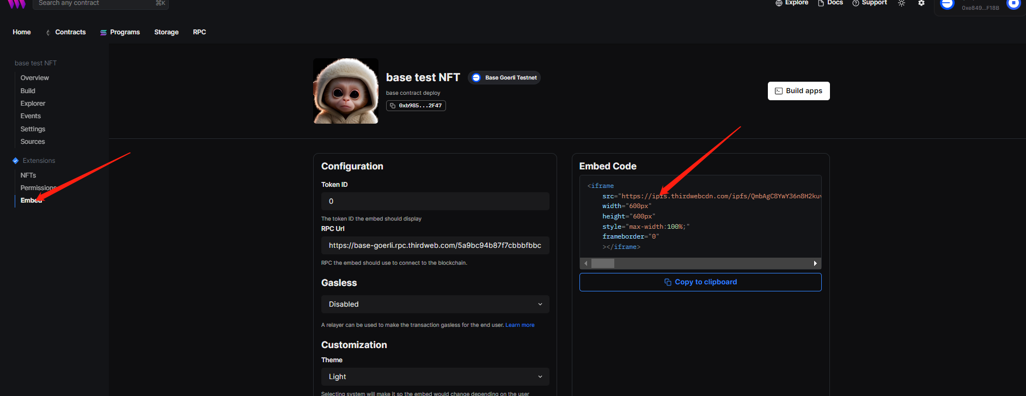Go to the Programs tab
Image resolution: width=1026 pixels, height=396 pixels.
120,32
